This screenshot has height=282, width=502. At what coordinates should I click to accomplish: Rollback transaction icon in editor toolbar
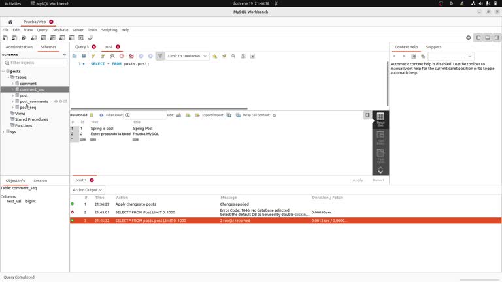pos(150,56)
